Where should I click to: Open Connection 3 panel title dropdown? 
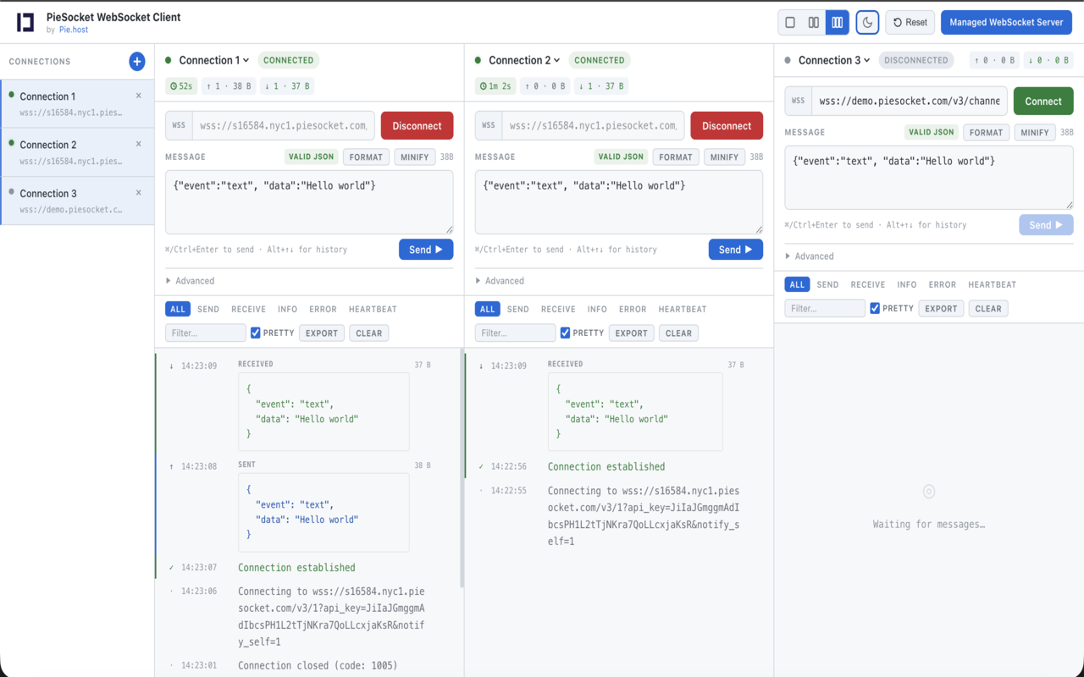pyautogui.click(x=834, y=60)
